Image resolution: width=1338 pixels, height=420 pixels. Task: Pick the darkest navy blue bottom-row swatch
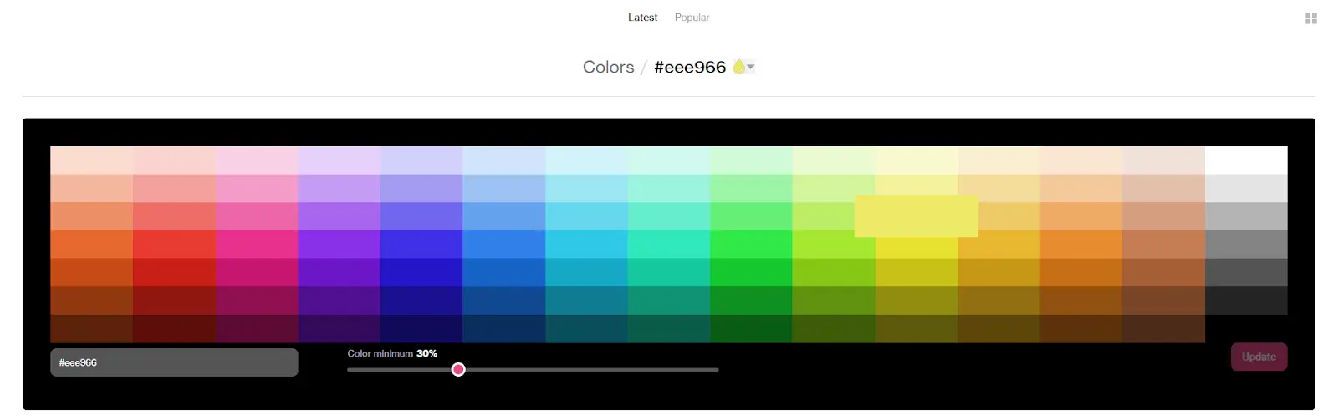(x=421, y=329)
